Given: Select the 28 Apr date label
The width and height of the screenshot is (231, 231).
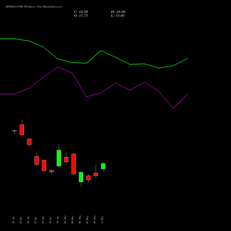Looking at the screenshot, I should (43, 220).
